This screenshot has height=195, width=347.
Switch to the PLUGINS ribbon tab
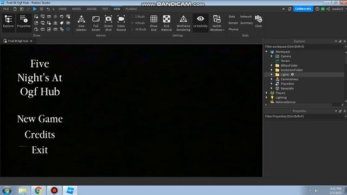point(131,9)
